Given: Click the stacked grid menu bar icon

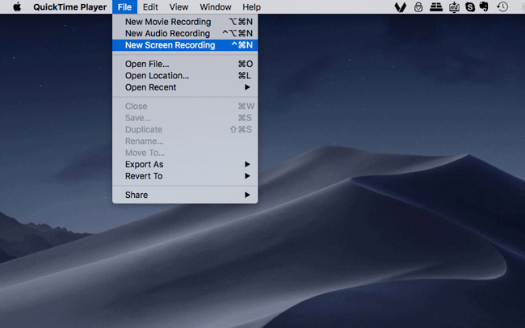Looking at the screenshot, I should 436,7.
